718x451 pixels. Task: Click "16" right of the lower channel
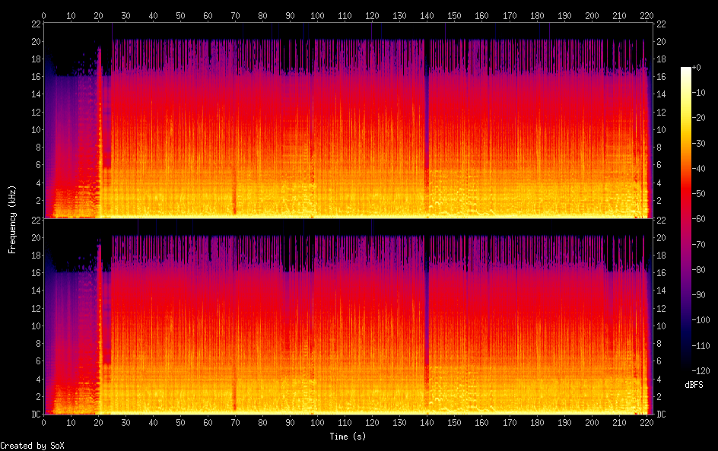661,273
